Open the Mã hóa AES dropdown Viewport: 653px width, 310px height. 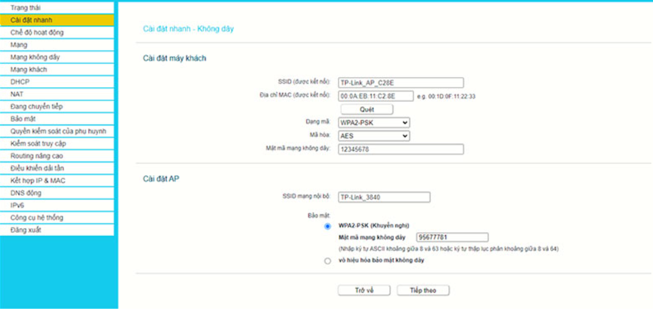[x=374, y=136]
